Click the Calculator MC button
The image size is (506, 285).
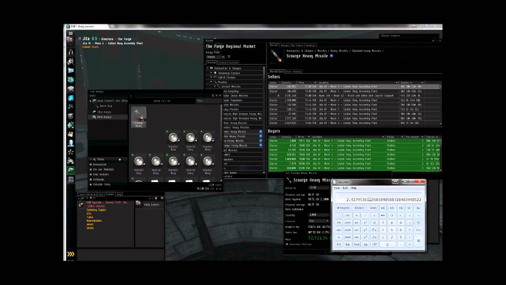coord(383,208)
